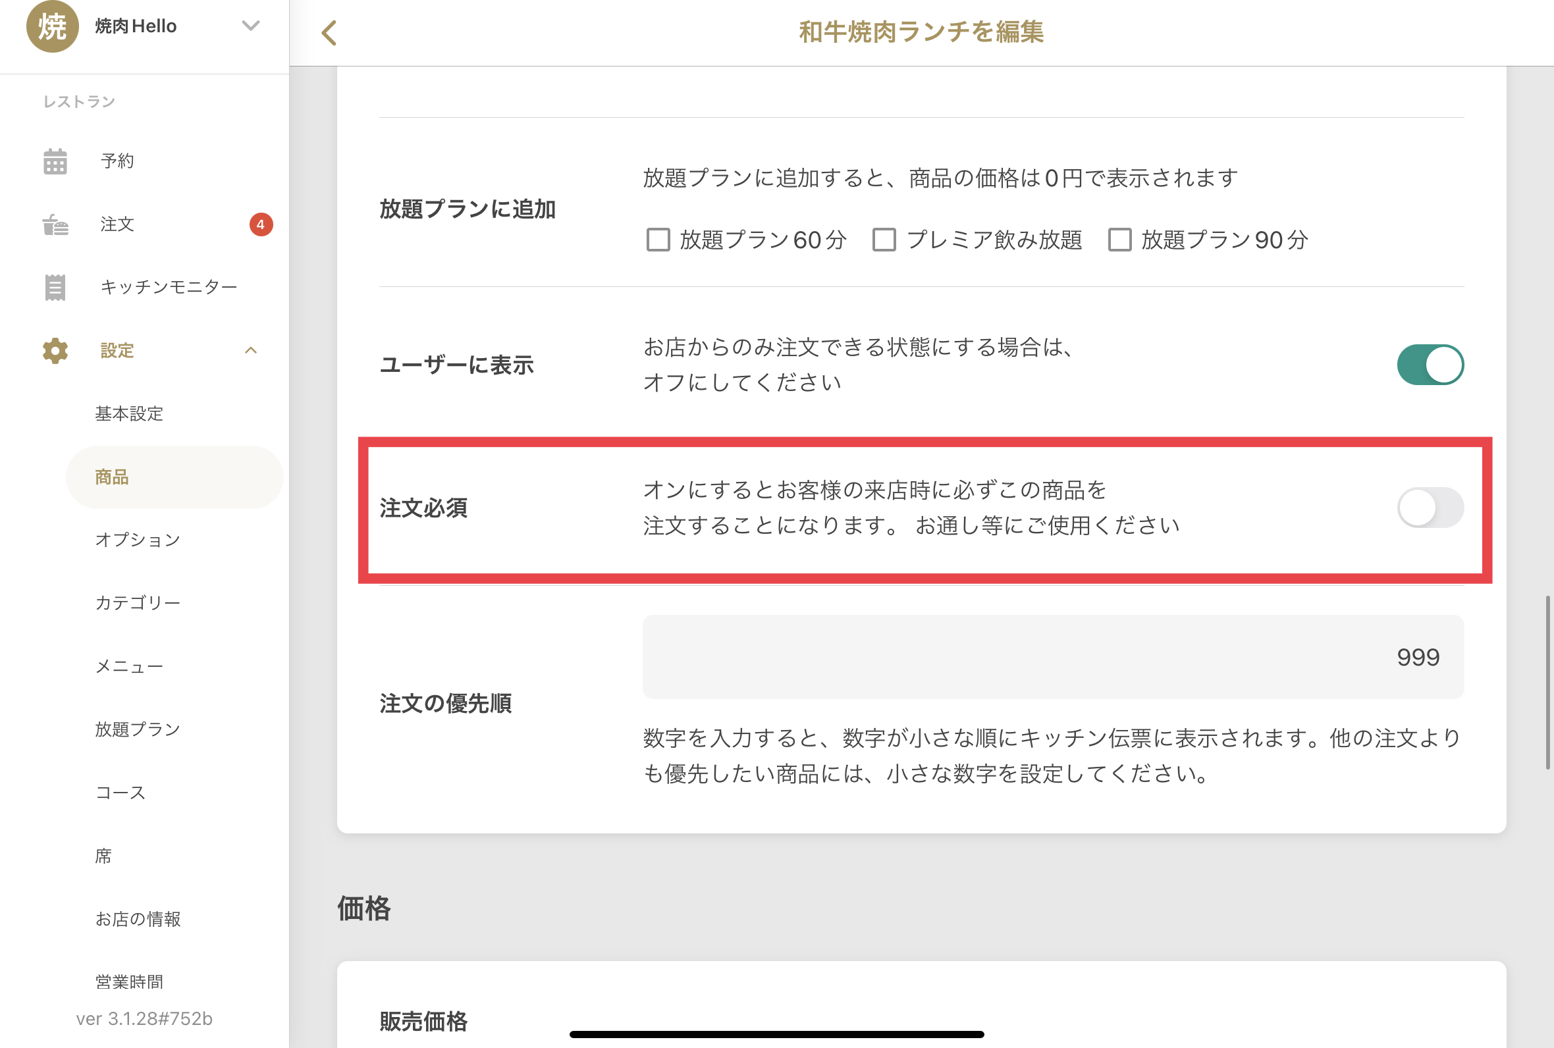Click the 焼 restaurant avatar icon
The image size is (1554, 1048).
[52, 26]
